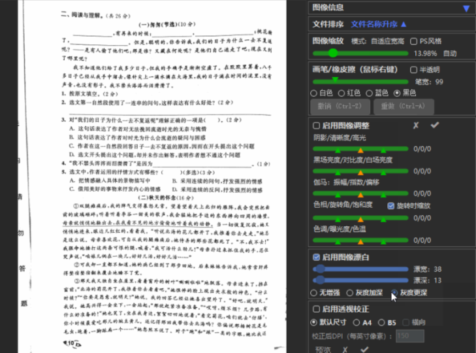Click the X cancel icon beside 启用图像调整

coord(417,126)
